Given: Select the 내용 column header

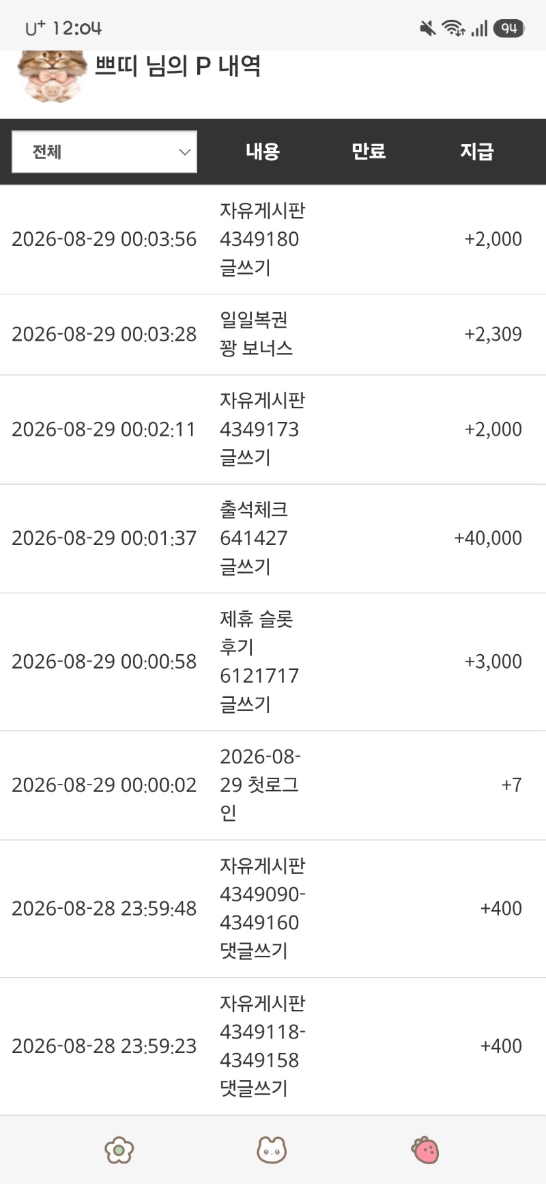Looking at the screenshot, I should (263, 151).
